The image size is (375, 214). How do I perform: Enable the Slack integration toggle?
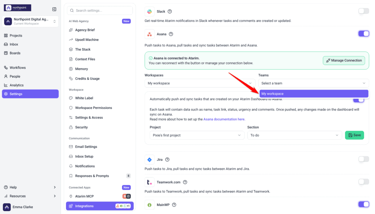pos(364,11)
